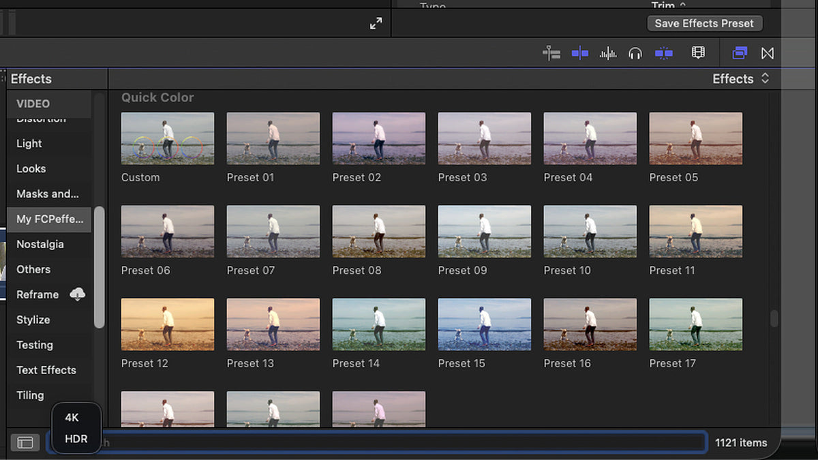Open the Effects pop-up menu at top right
Viewport: 818px width, 460px height.
click(741, 78)
